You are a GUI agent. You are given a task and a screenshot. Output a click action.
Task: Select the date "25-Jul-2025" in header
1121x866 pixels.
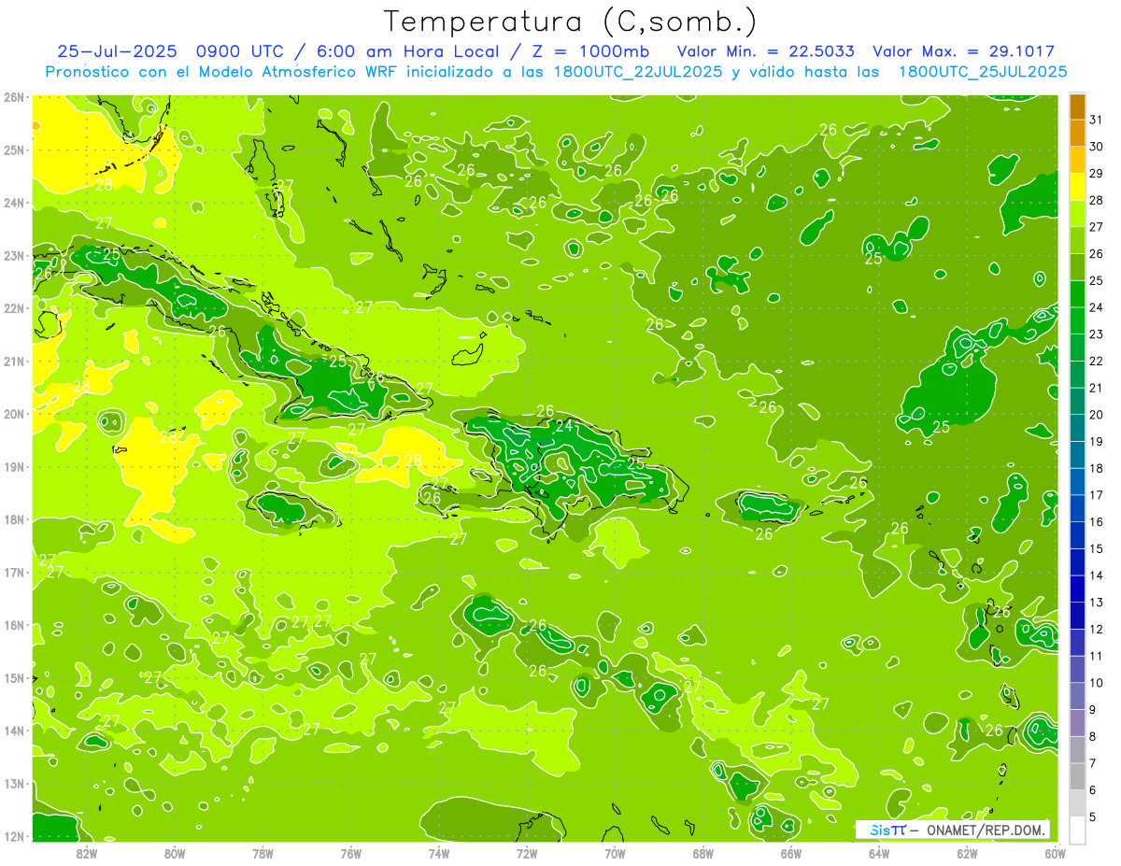pyautogui.click(x=117, y=51)
